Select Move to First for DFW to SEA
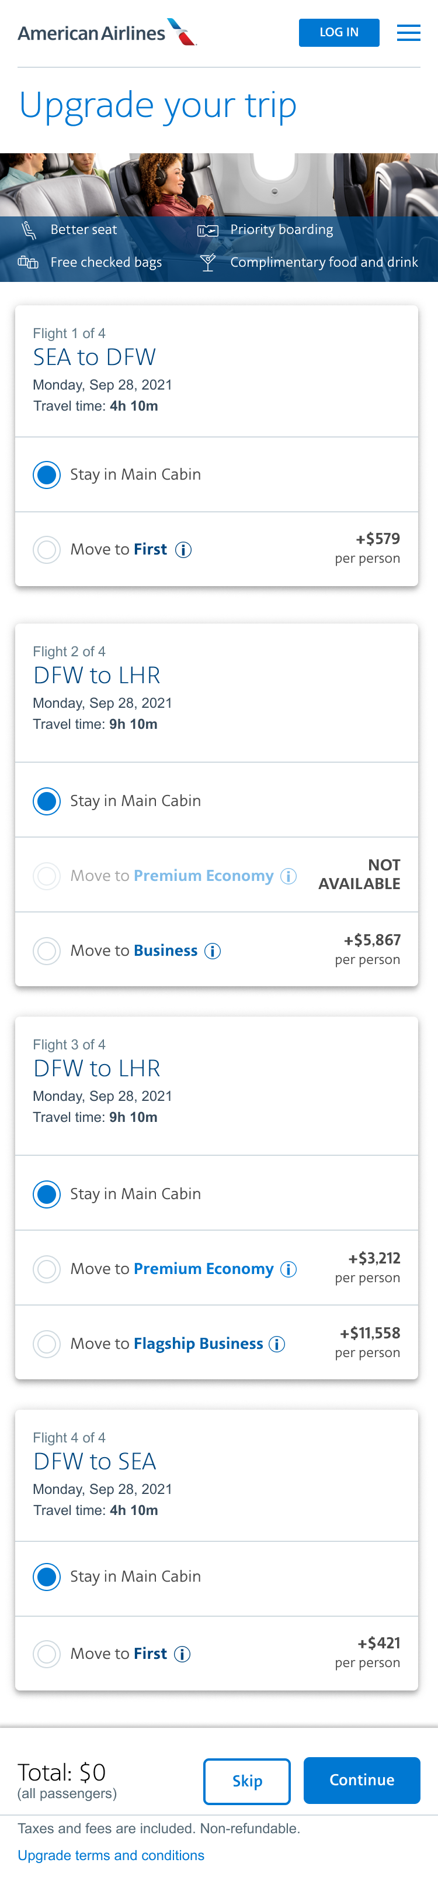Screen dimensions: 438x1880 click(x=47, y=1654)
